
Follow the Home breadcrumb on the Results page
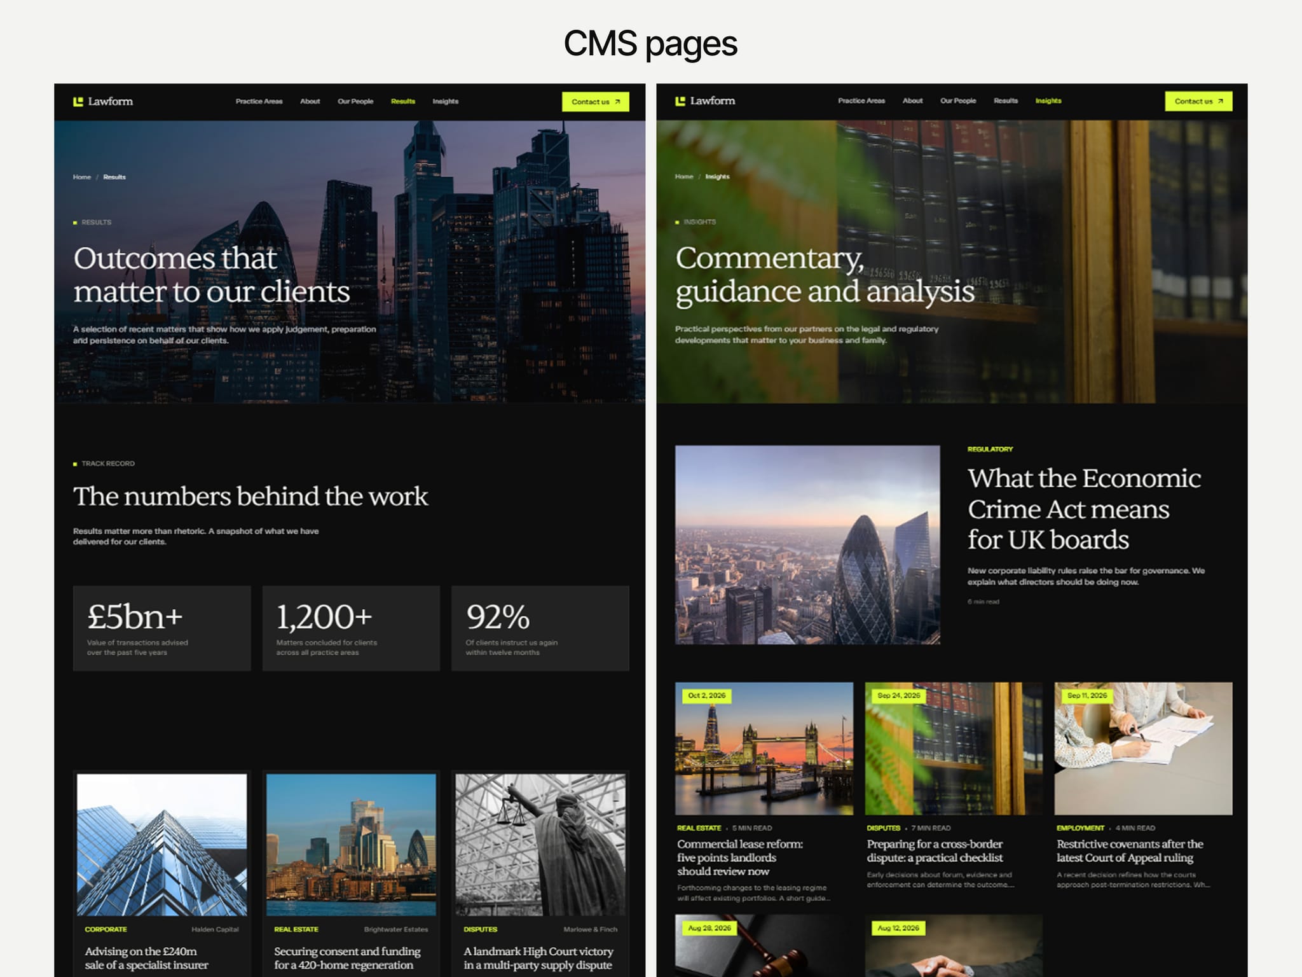click(82, 177)
